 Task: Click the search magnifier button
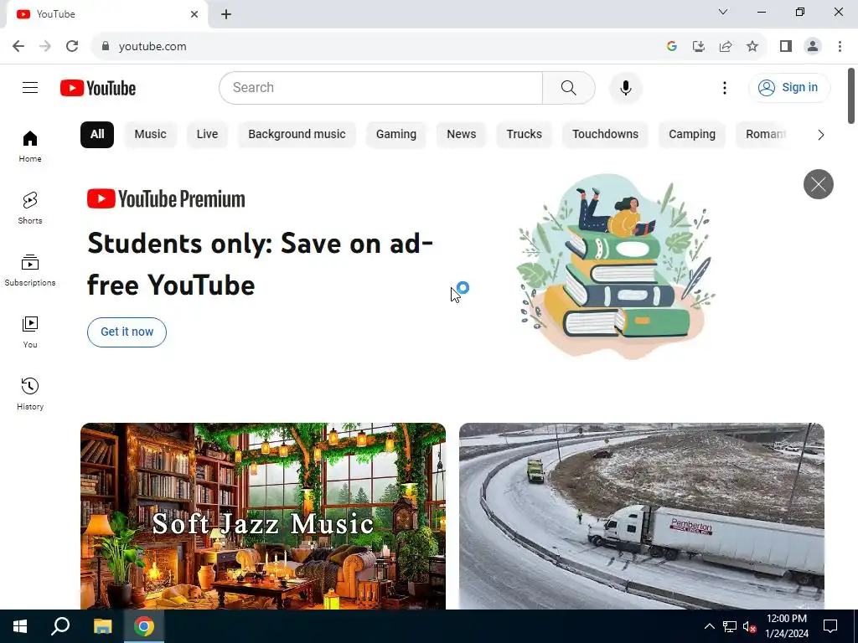(569, 87)
